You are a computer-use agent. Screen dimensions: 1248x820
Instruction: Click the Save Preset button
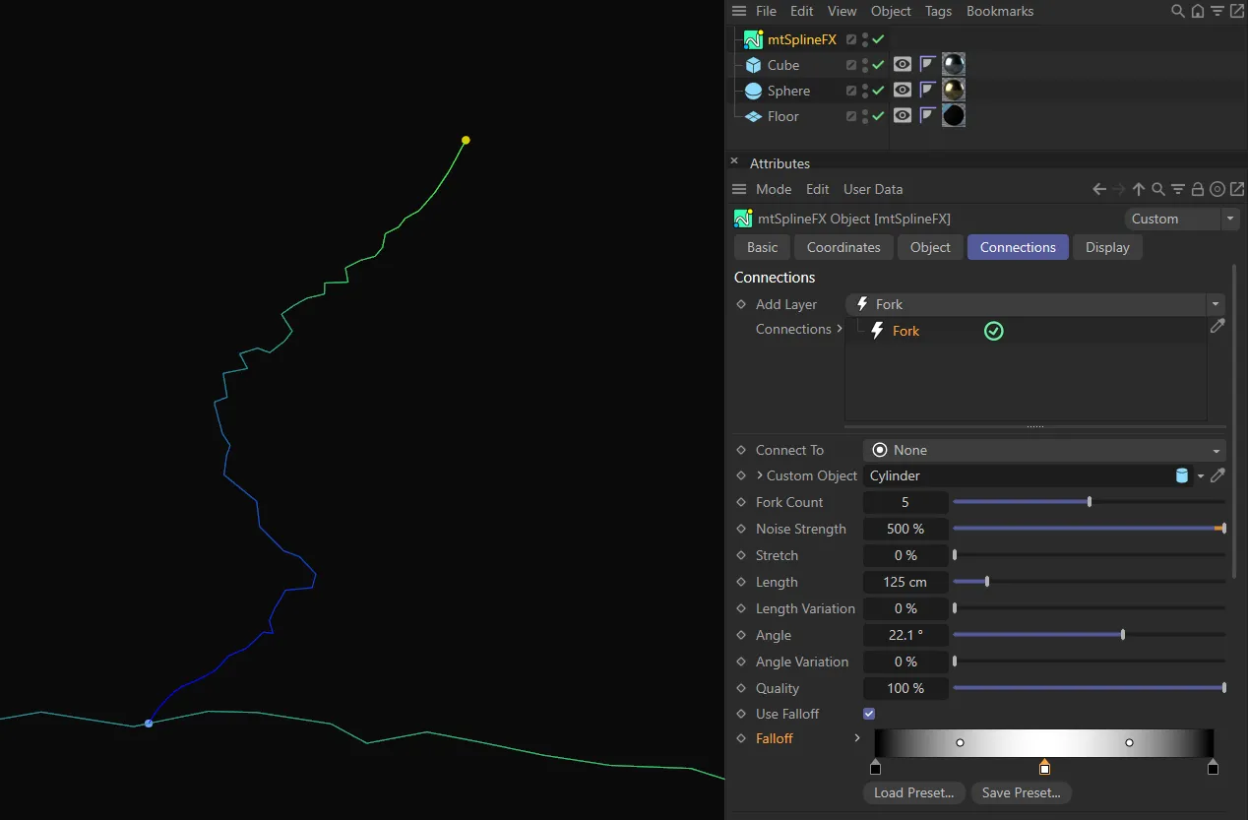coord(1021,792)
